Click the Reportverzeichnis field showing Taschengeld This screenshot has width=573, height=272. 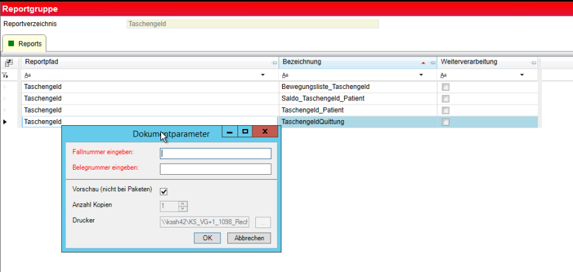253,24
